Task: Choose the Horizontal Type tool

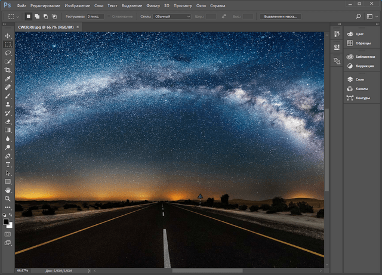Action: click(8, 164)
